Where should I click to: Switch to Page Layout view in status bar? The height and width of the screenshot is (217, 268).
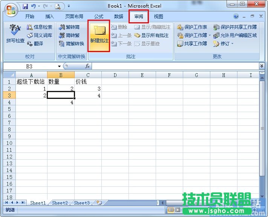pyautogui.click(x=178, y=210)
